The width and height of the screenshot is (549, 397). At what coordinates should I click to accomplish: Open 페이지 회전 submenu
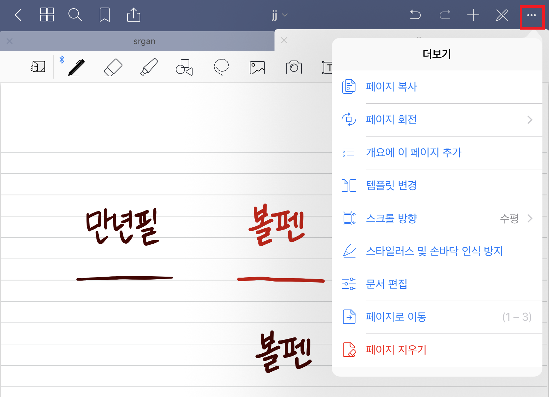click(437, 120)
